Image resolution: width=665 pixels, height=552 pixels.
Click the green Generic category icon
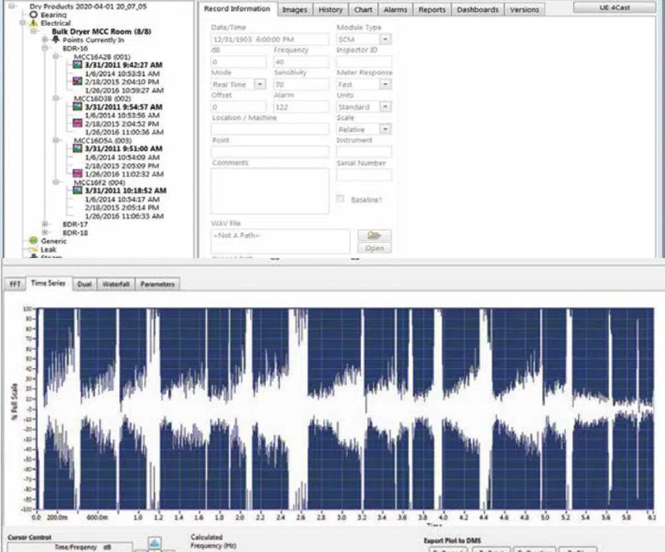tap(33, 241)
